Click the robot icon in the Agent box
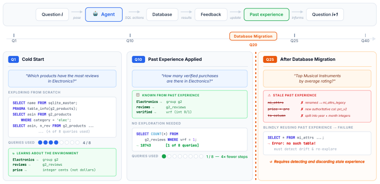The height and width of the screenshot is (184, 380). [x=95, y=14]
